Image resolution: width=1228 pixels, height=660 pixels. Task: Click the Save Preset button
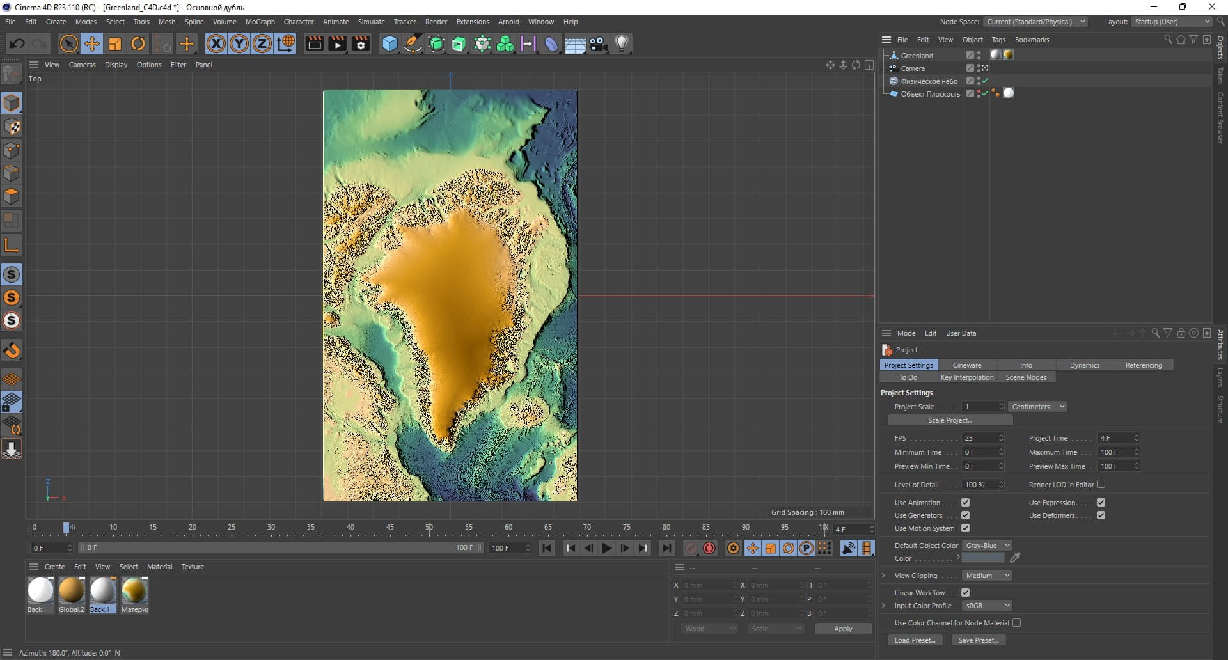tap(979, 640)
